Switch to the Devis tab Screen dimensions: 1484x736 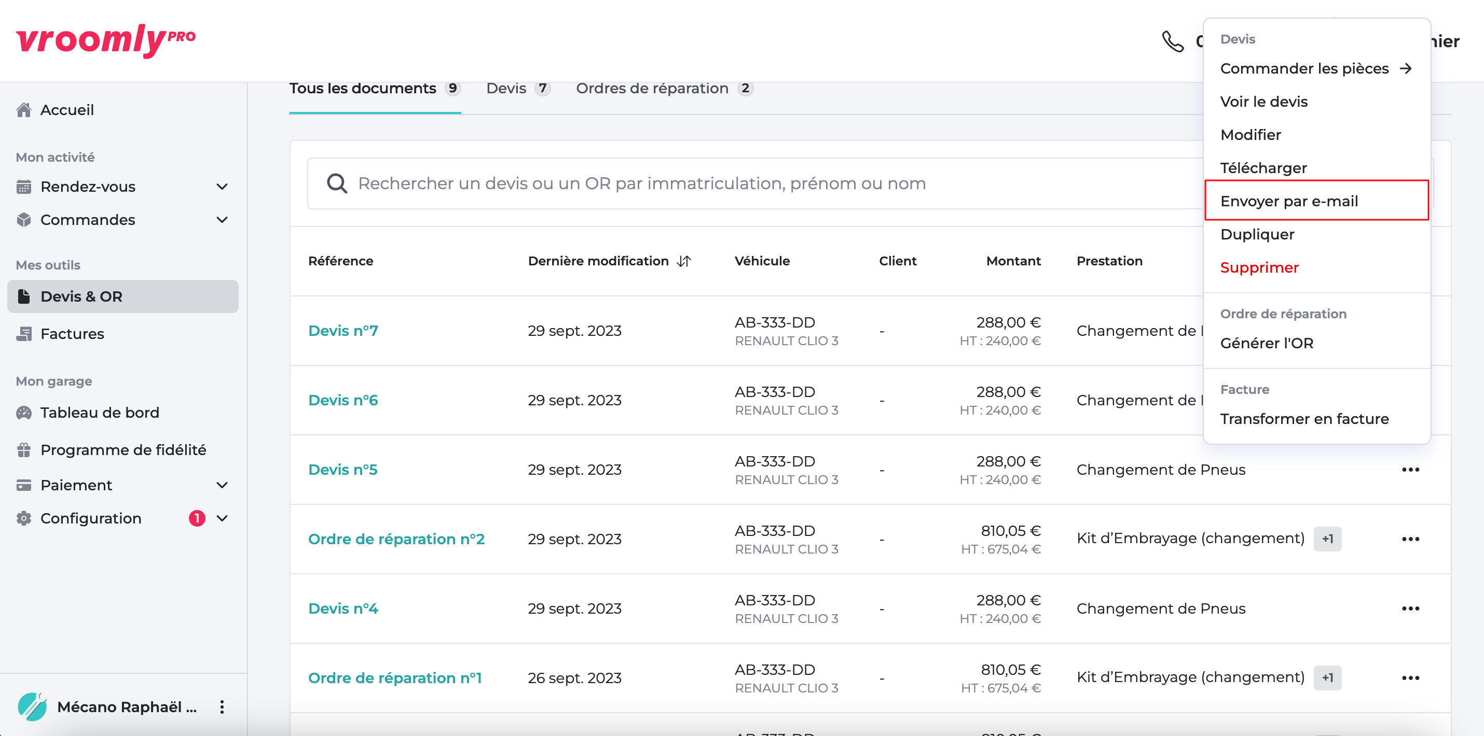click(518, 89)
